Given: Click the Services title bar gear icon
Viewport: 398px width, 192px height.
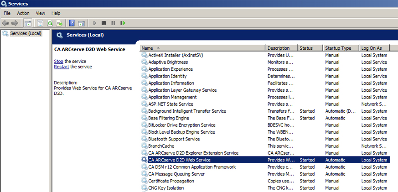Looking at the screenshot, I should point(4,4).
